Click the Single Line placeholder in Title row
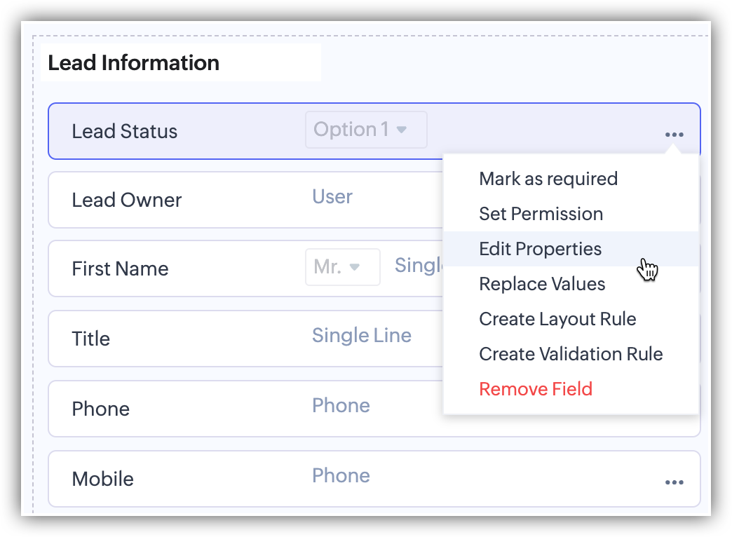 pos(361,336)
